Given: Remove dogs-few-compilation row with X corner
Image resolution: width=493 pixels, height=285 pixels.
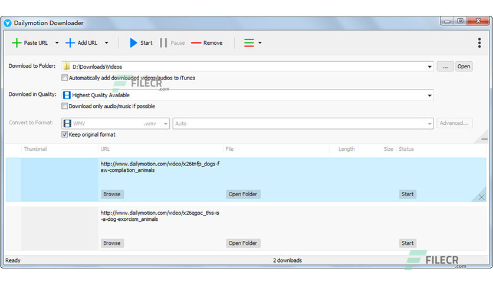Looking at the screenshot, I should coord(481,197).
